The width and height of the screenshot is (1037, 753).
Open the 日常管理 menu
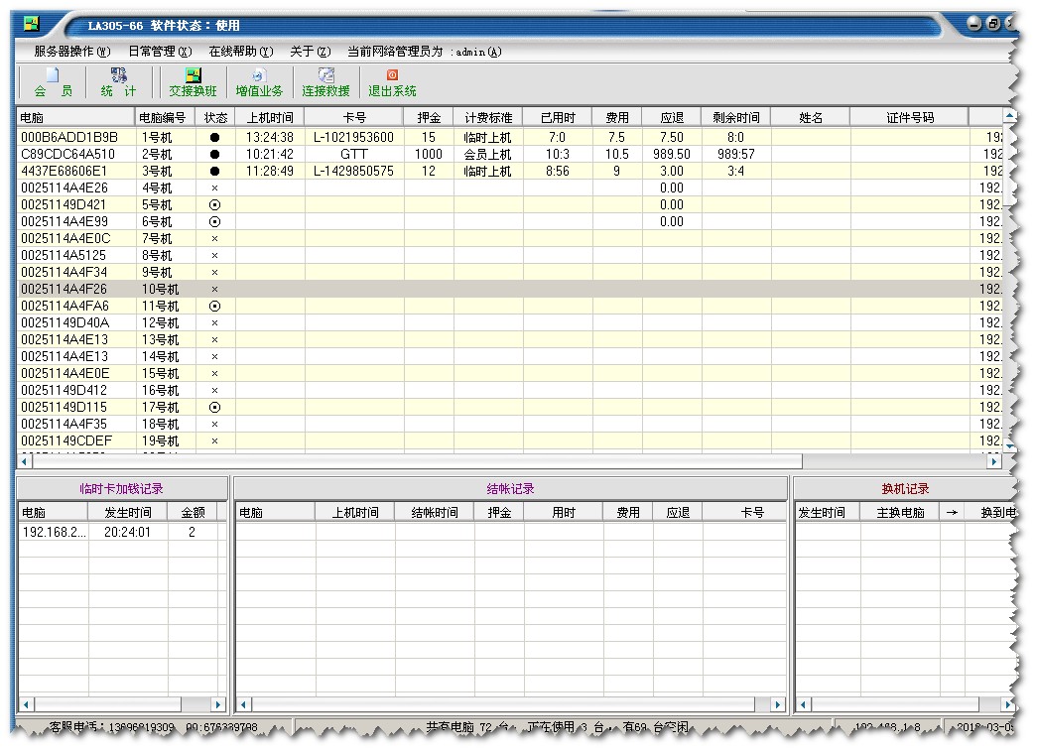pos(160,52)
